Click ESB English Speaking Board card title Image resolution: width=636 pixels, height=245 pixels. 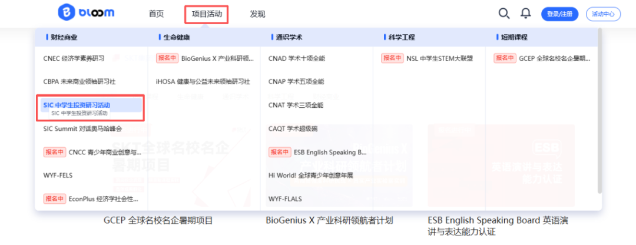pyautogui.click(x=498, y=226)
